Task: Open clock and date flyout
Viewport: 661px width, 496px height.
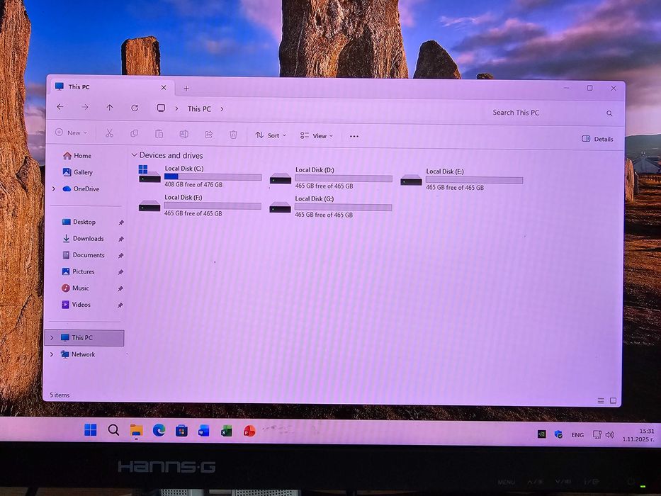Action: (638, 435)
